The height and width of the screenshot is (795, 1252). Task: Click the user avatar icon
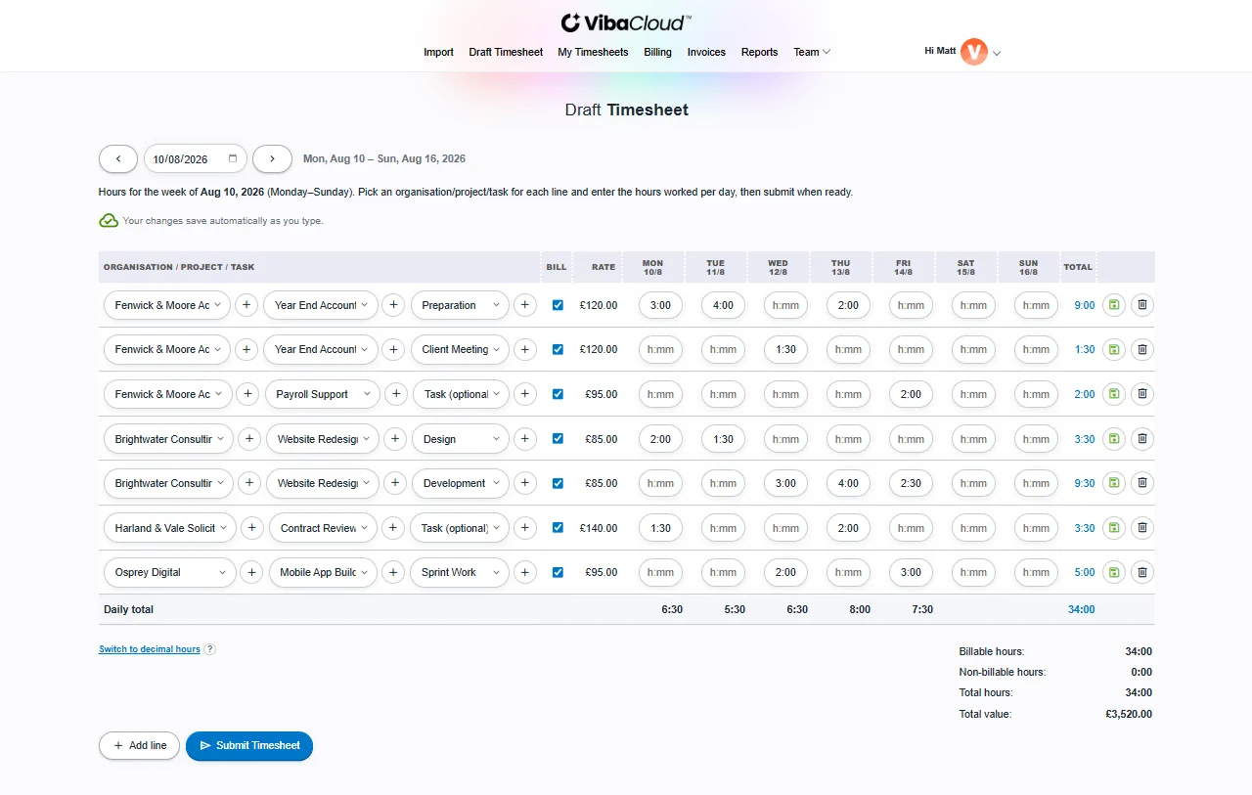973,52
